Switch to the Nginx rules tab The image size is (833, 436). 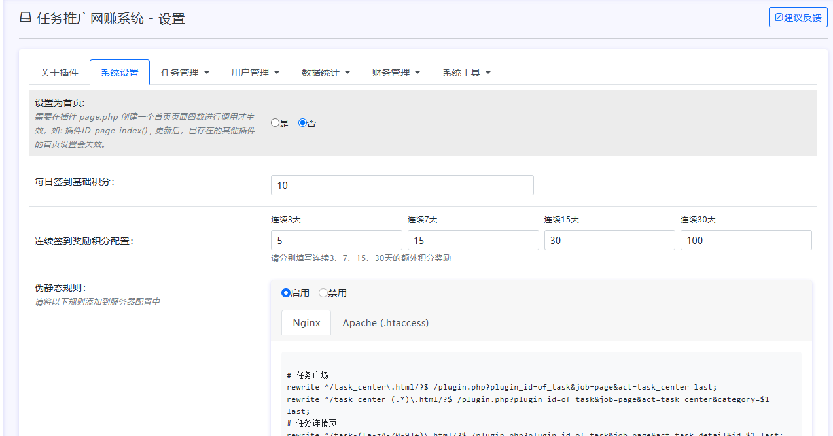tap(306, 323)
